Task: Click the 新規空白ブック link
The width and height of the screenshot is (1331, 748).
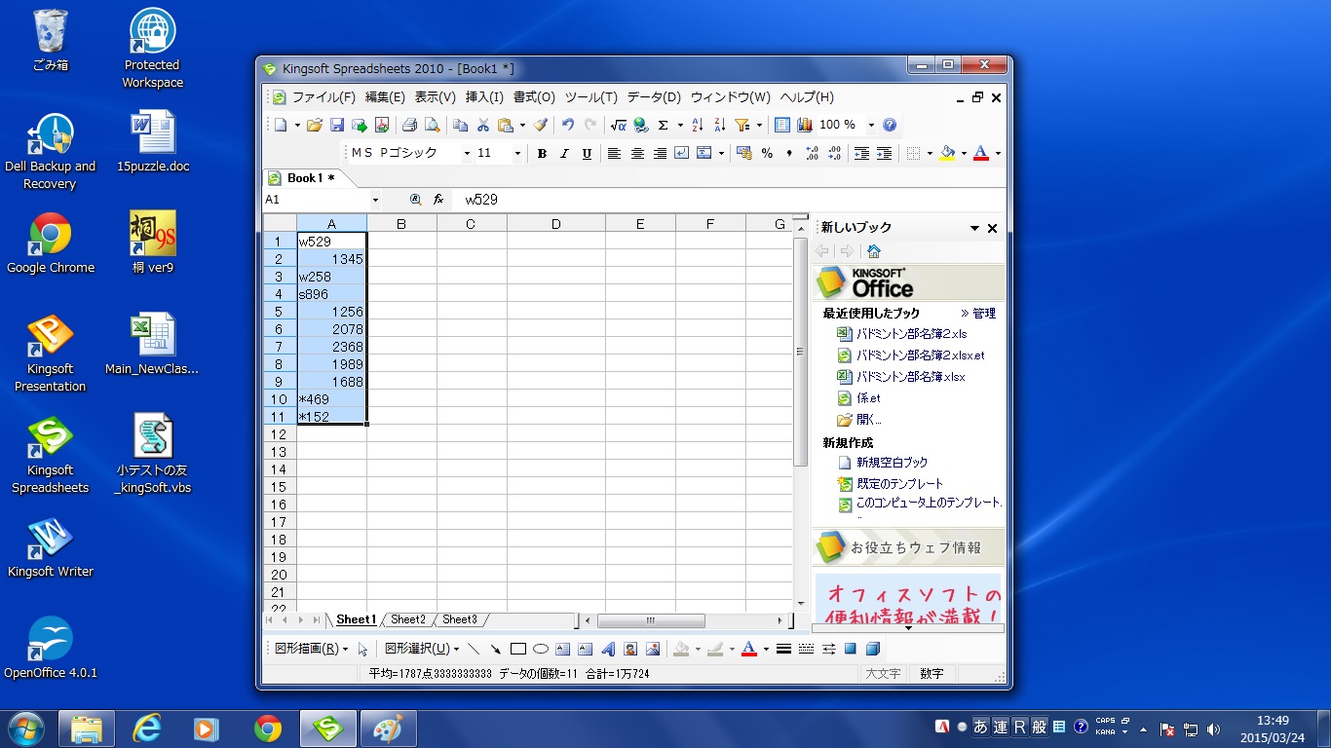Action: tap(892, 463)
